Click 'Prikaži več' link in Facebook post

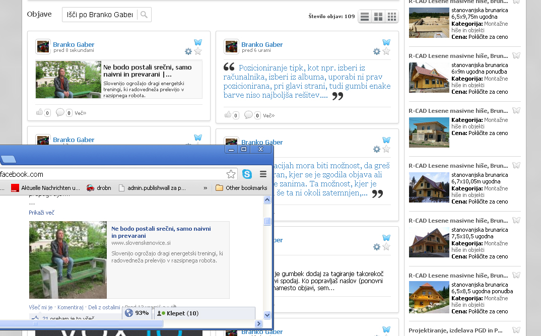41,213
